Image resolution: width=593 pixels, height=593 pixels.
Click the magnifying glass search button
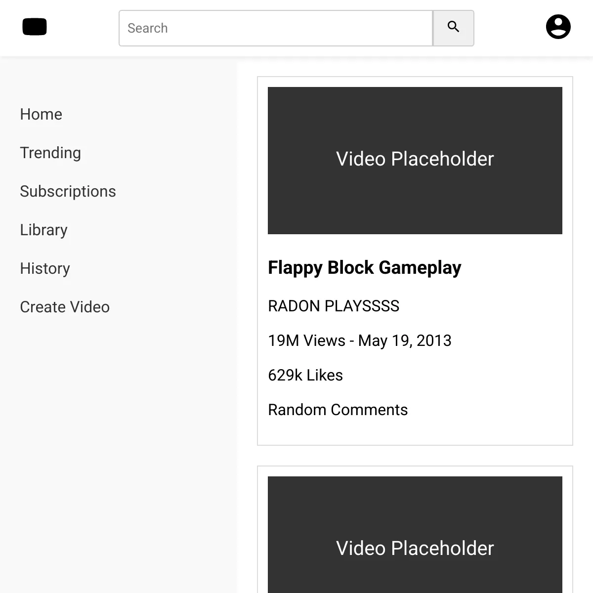pos(454,28)
